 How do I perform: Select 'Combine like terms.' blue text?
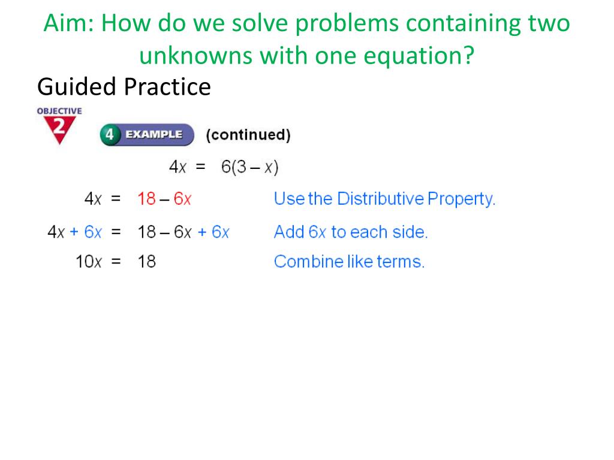point(350,261)
